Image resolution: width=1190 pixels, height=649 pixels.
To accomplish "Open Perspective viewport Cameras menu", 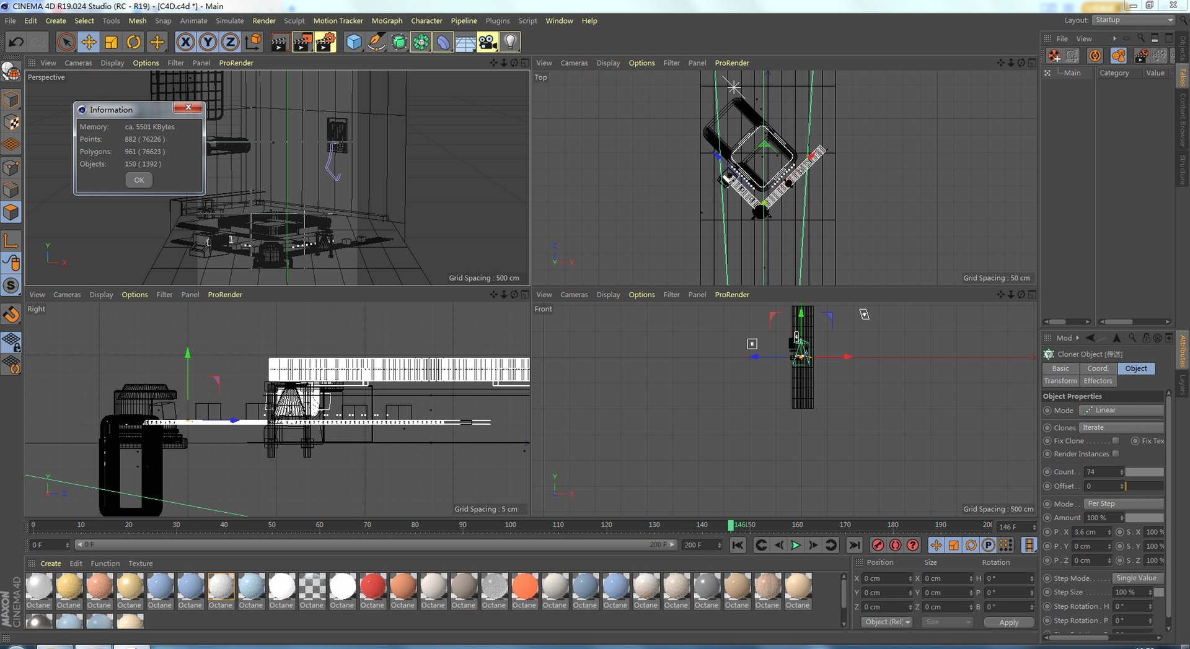I will click(78, 63).
